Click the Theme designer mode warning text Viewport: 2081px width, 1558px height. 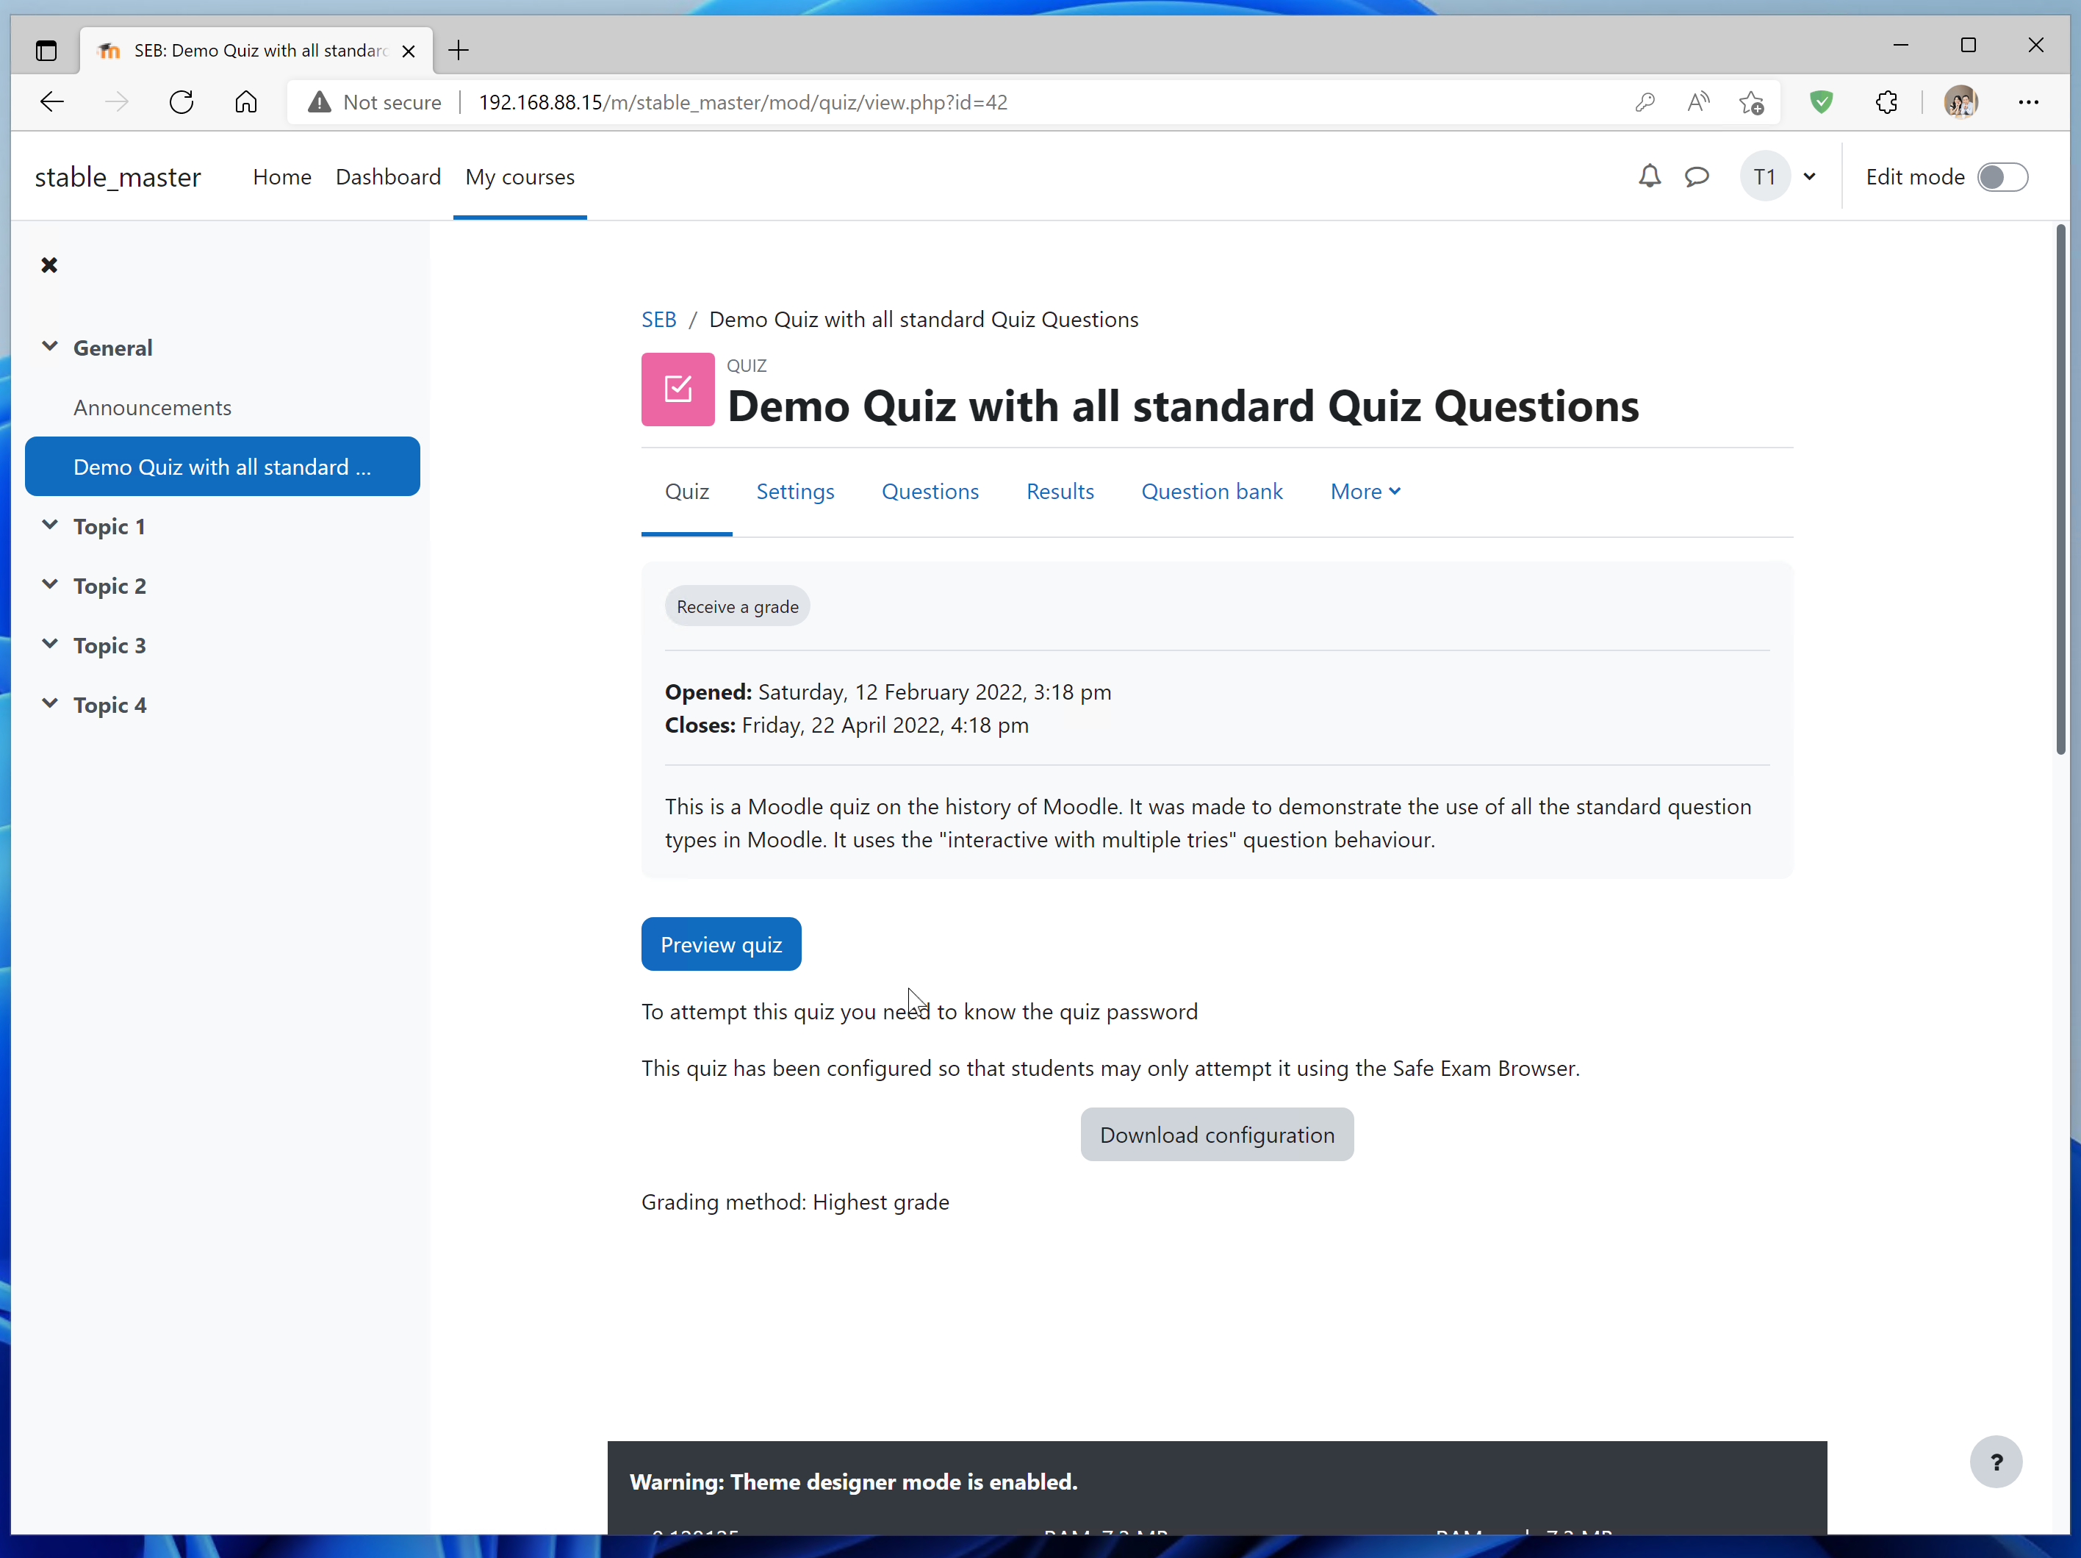point(853,1482)
